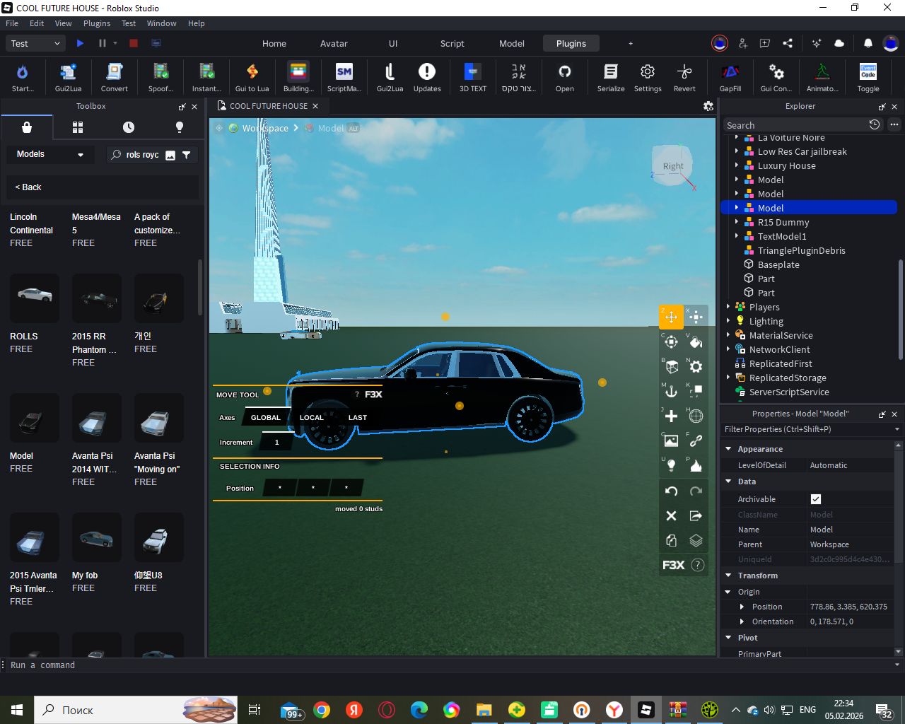The image size is (905, 724).
Task: Open the Toolbox Recent clock tab
Action: click(x=128, y=127)
